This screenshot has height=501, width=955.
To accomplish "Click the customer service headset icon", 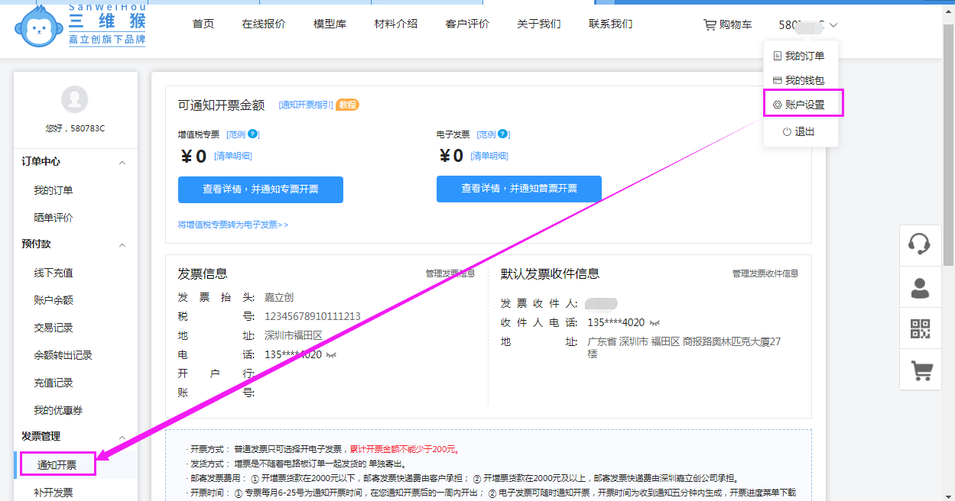I will (919, 244).
